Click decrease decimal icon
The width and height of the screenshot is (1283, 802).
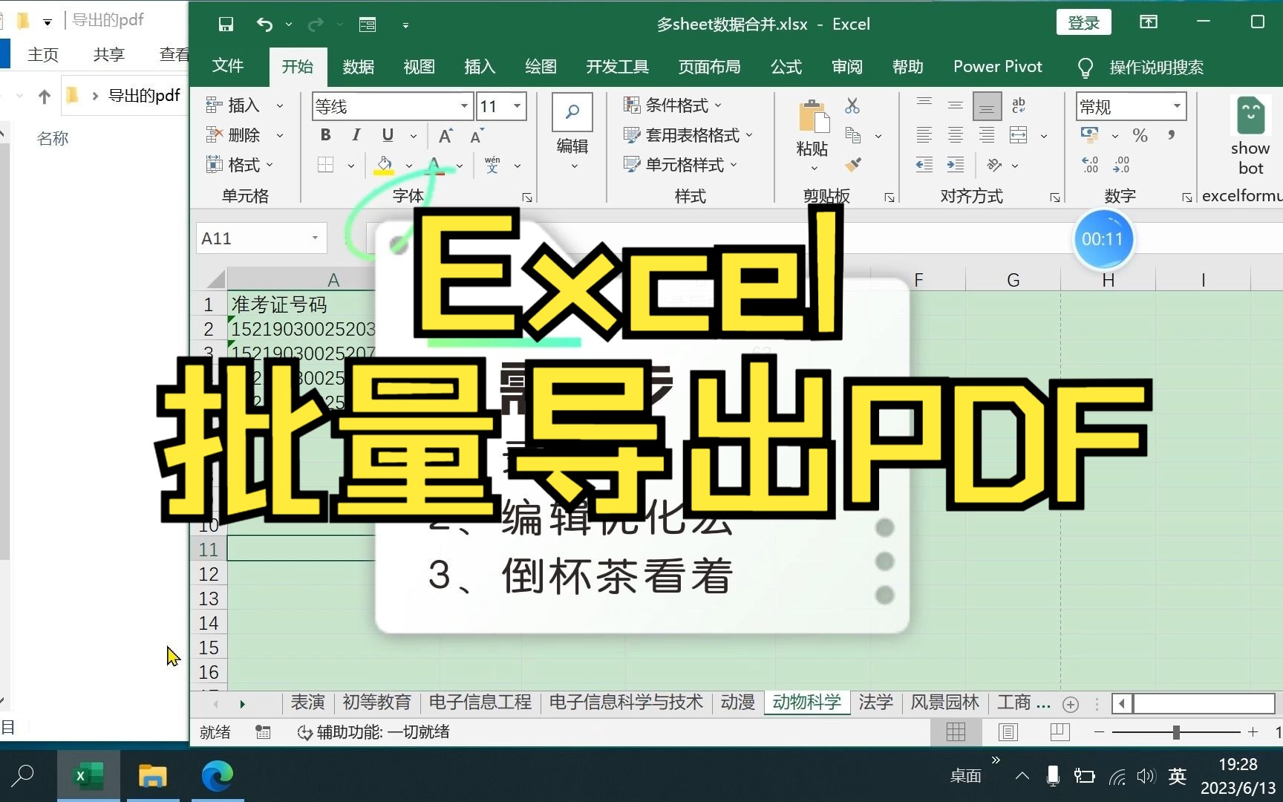click(1121, 165)
